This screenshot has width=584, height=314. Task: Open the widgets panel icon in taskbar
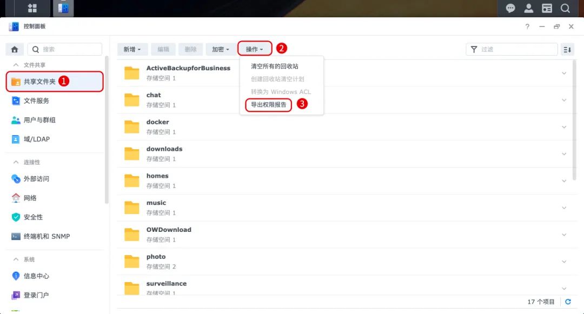547,8
